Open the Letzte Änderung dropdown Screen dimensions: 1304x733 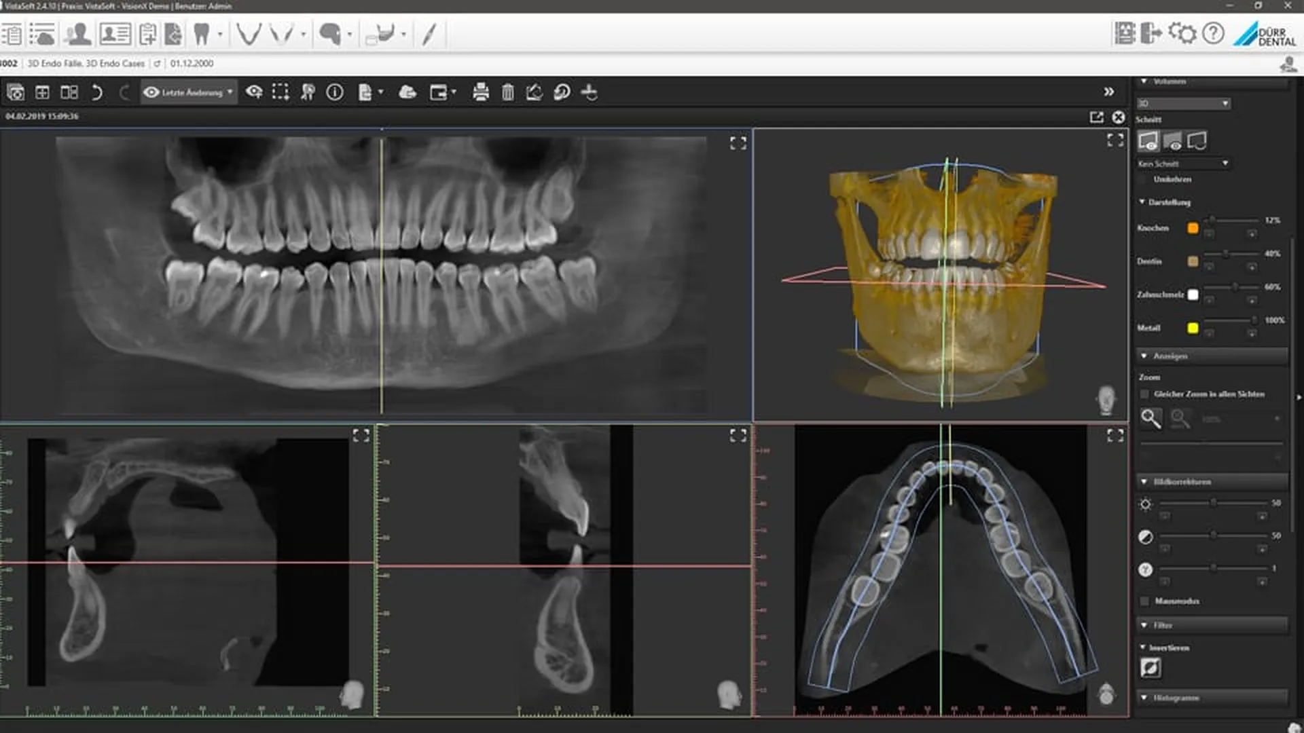tap(188, 92)
